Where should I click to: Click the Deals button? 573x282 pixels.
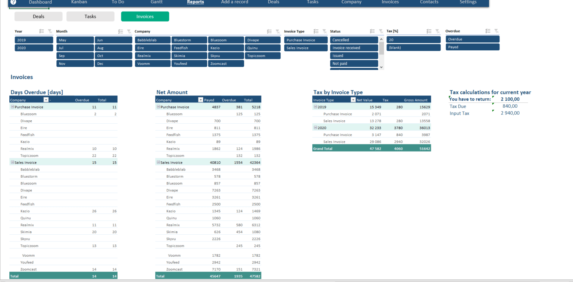pyautogui.click(x=38, y=16)
